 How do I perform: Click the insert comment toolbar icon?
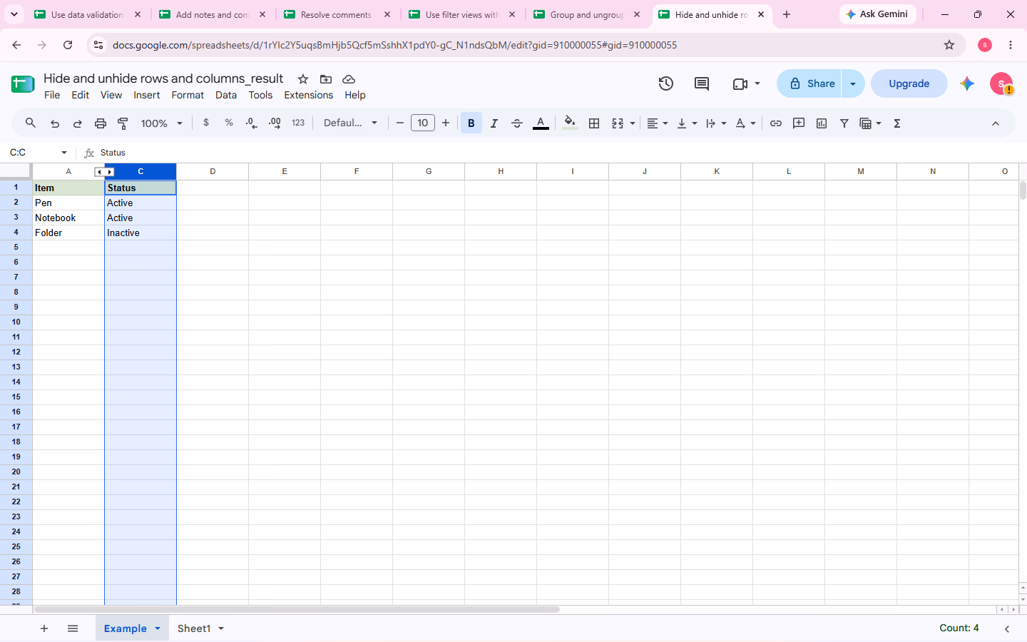coord(799,123)
